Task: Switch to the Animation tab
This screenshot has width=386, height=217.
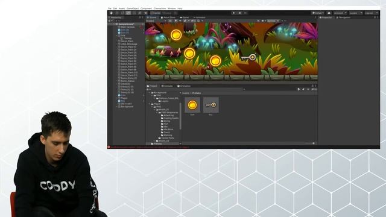Action: tap(184, 86)
